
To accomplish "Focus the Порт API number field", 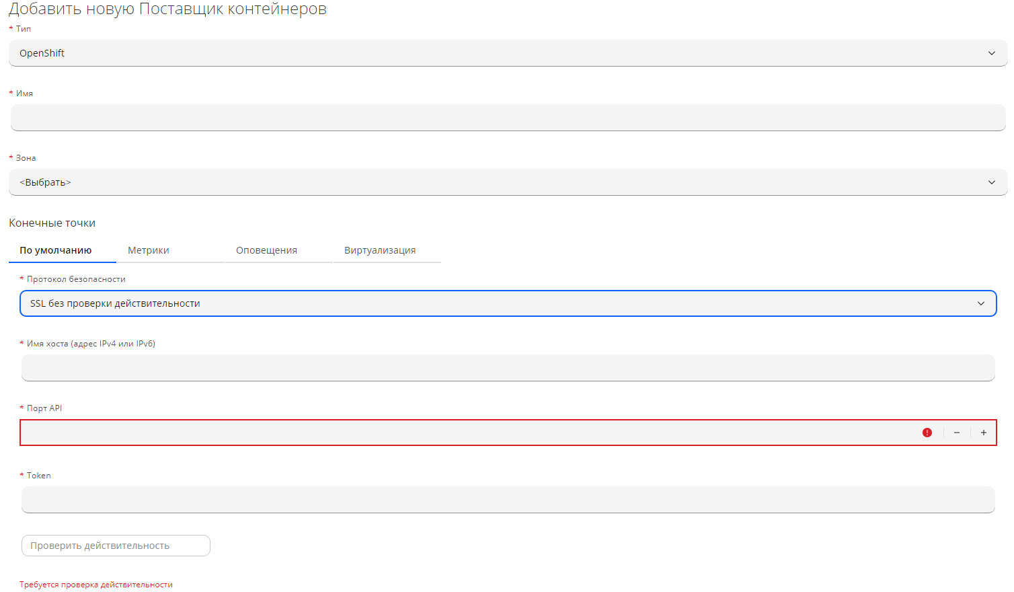I will point(464,433).
